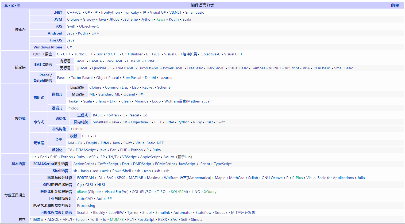Open the IronRuby link

pos(131,12)
